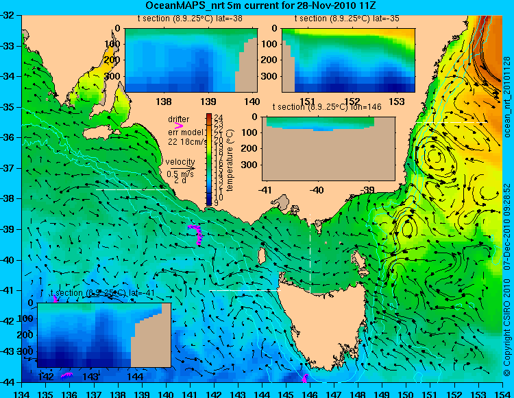Click the 147 longitude label on the bottom axis
Screen dimensions: 514x398
(334, 394)
